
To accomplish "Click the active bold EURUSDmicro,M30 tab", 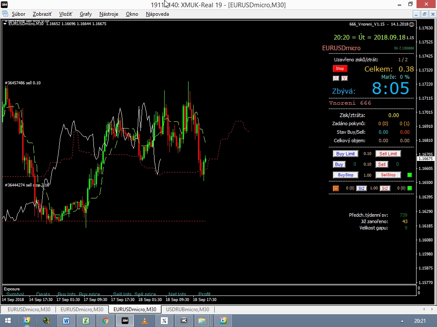I will point(135,310).
